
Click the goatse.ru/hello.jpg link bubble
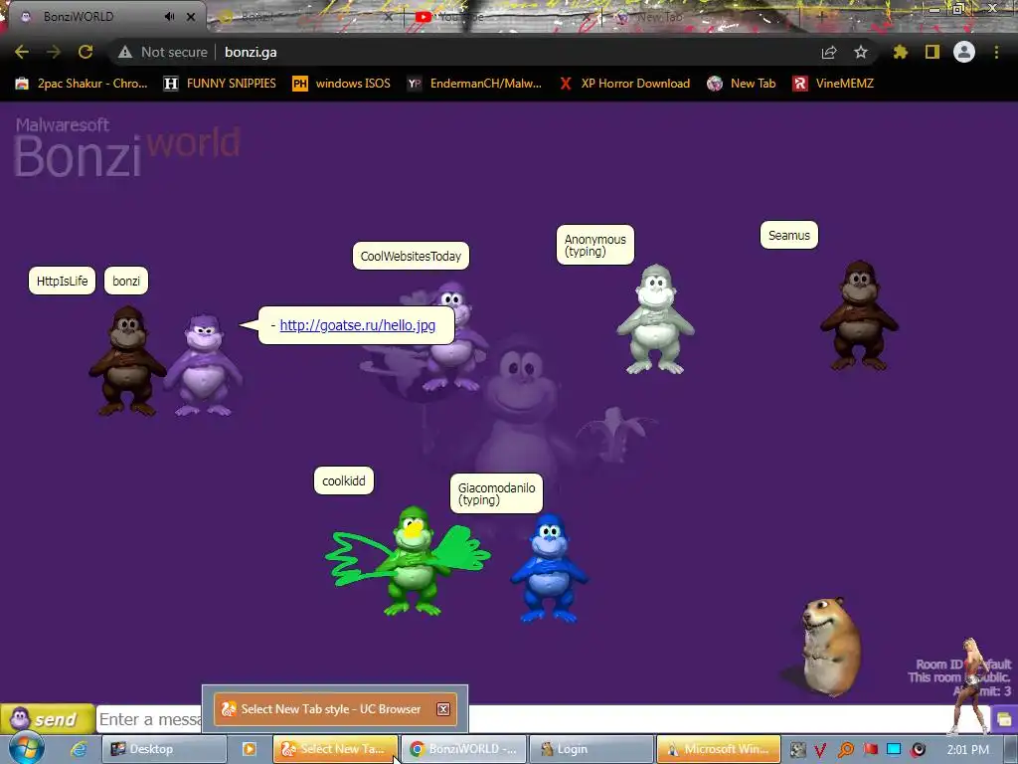(357, 325)
